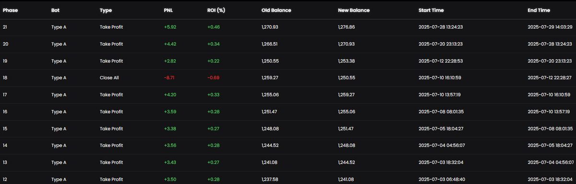Viewport: 576px width, 184px height.
Task: Click the PNL column header
Action: pos(168,10)
